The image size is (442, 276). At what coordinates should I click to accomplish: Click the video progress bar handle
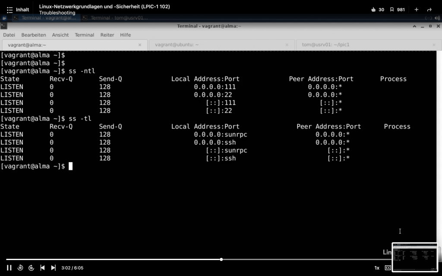click(x=221, y=260)
